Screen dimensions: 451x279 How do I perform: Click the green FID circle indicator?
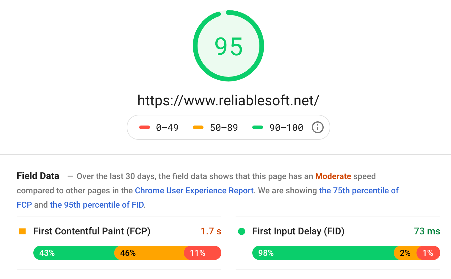pyautogui.click(x=242, y=231)
